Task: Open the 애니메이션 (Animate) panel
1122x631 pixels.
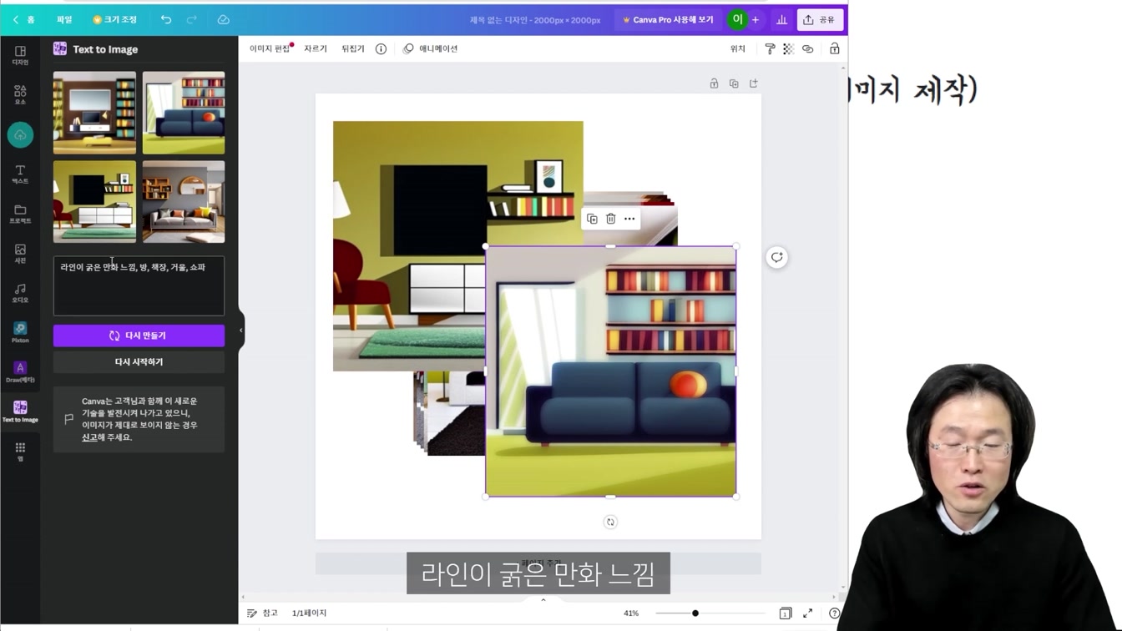Action: click(x=431, y=49)
